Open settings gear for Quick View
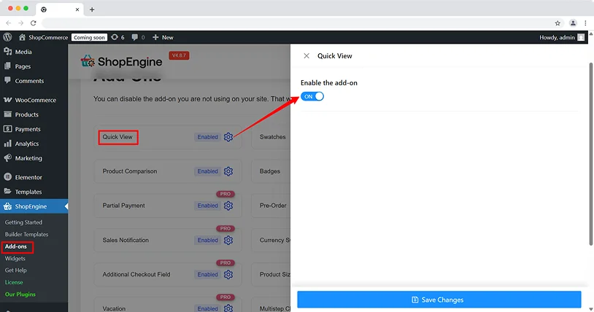This screenshot has width=594, height=312. (228, 137)
